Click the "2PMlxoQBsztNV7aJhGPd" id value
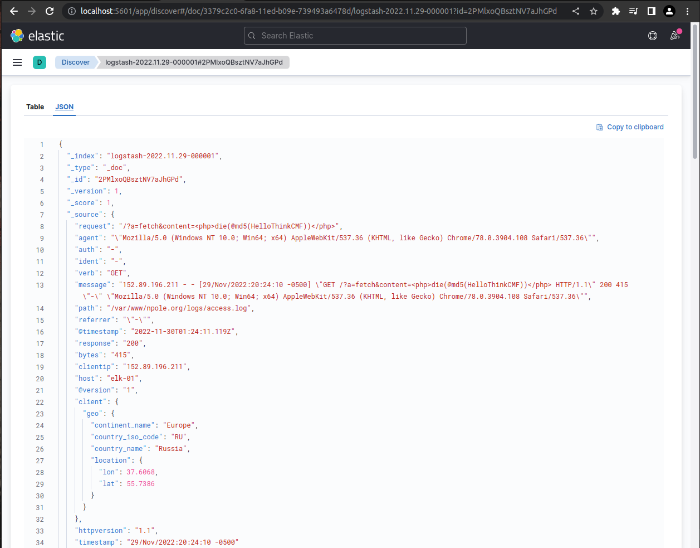700x548 pixels. (138, 180)
